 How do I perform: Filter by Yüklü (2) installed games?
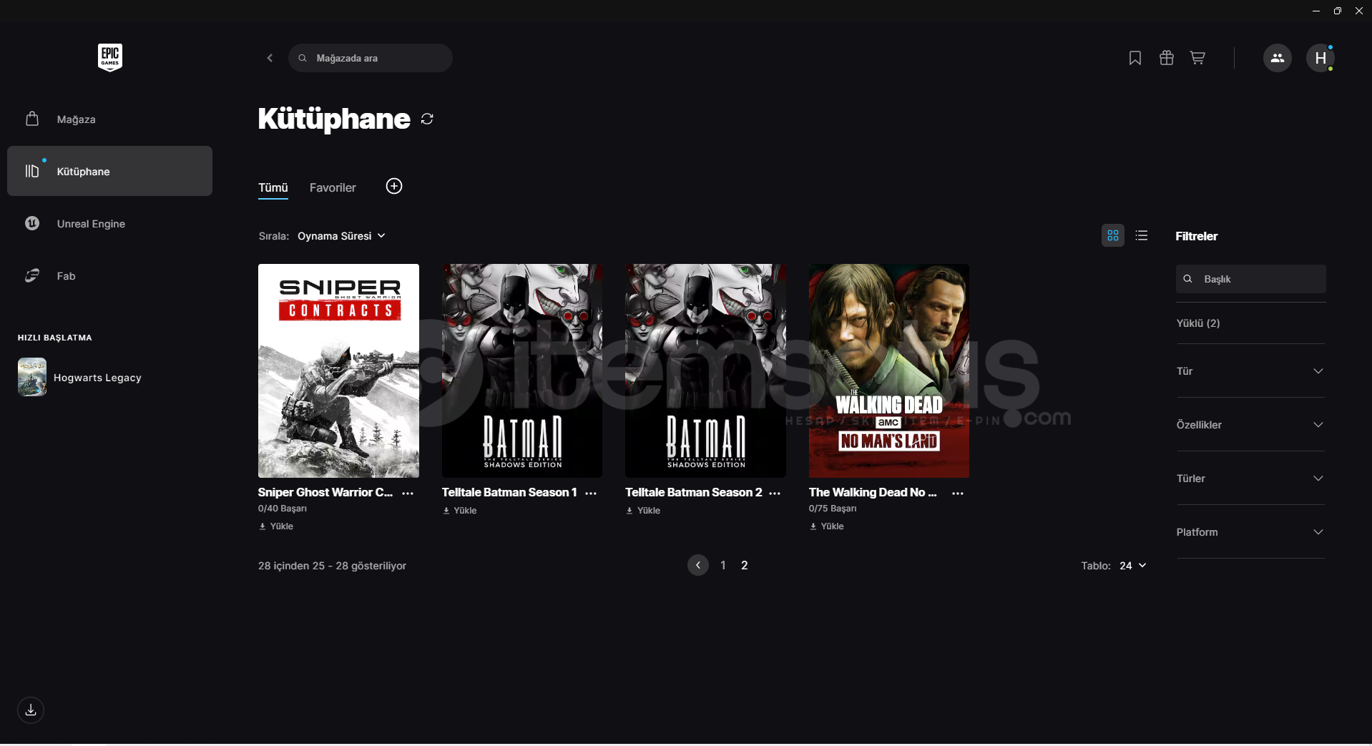point(1198,323)
